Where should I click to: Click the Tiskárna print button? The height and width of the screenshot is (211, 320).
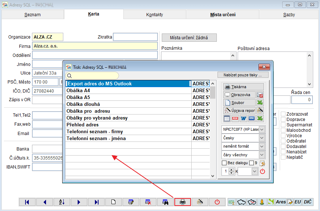click(243, 87)
